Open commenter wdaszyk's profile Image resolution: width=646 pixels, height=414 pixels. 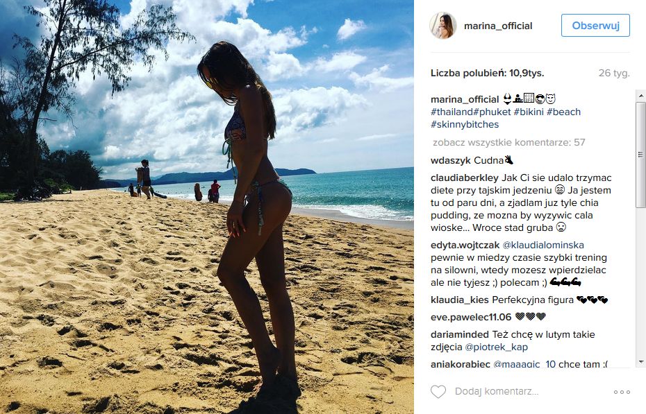click(x=451, y=160)
